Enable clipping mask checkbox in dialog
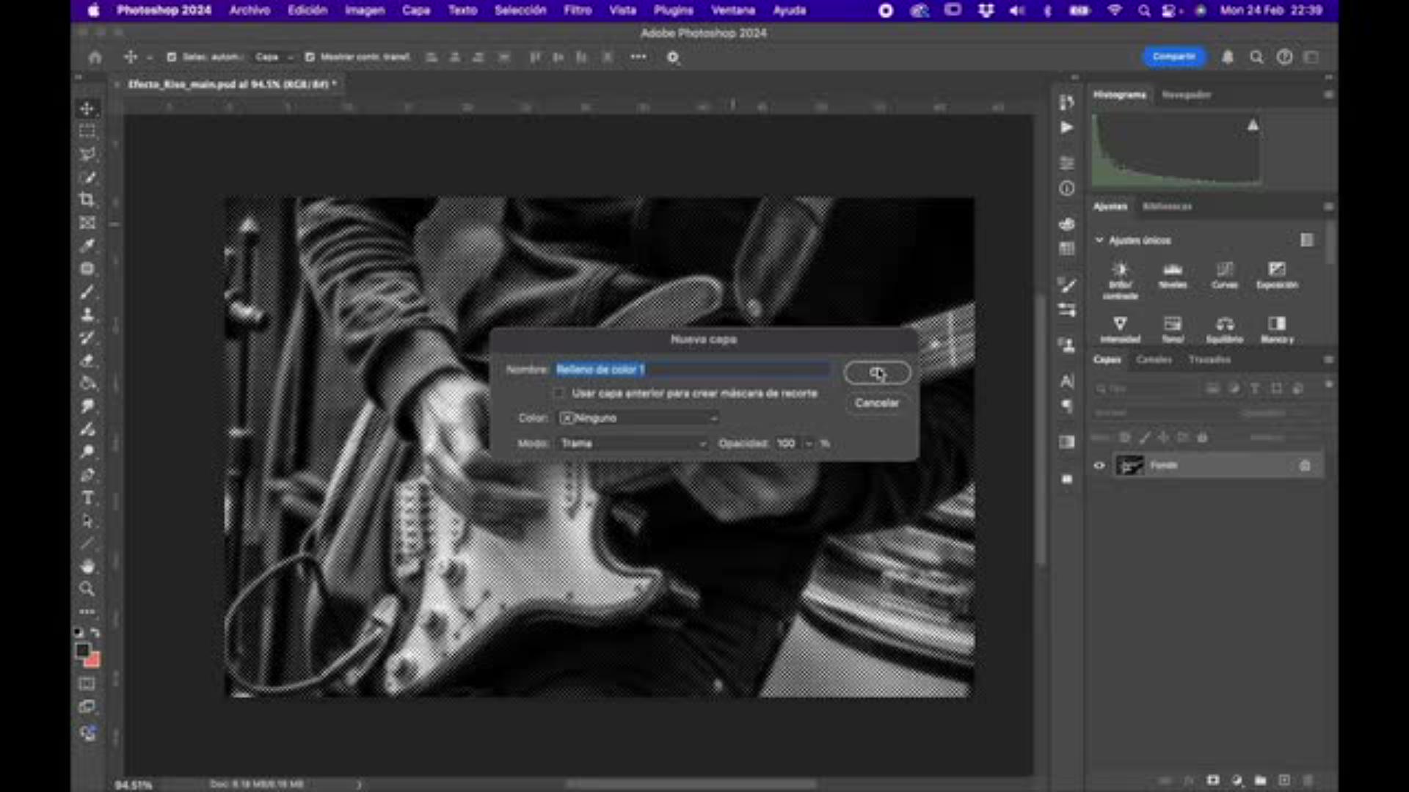This screenshot has width=1409, height=792. pos(559,394)
